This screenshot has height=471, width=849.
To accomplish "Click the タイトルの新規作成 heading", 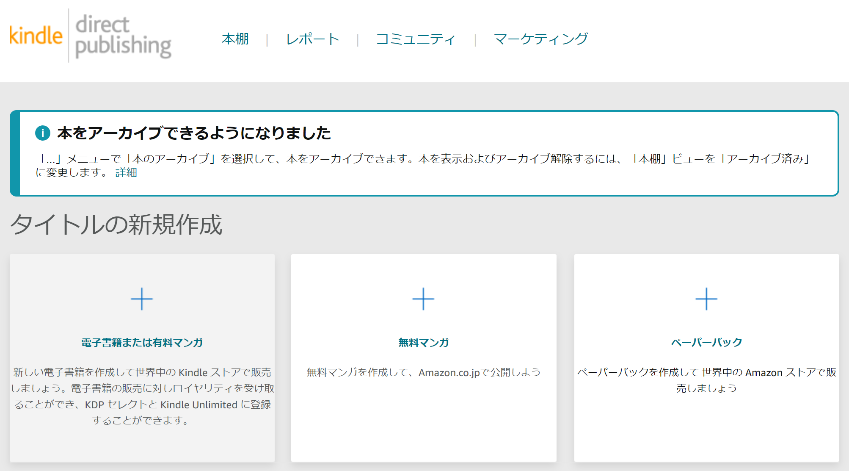I will click(x=116, y=224).
